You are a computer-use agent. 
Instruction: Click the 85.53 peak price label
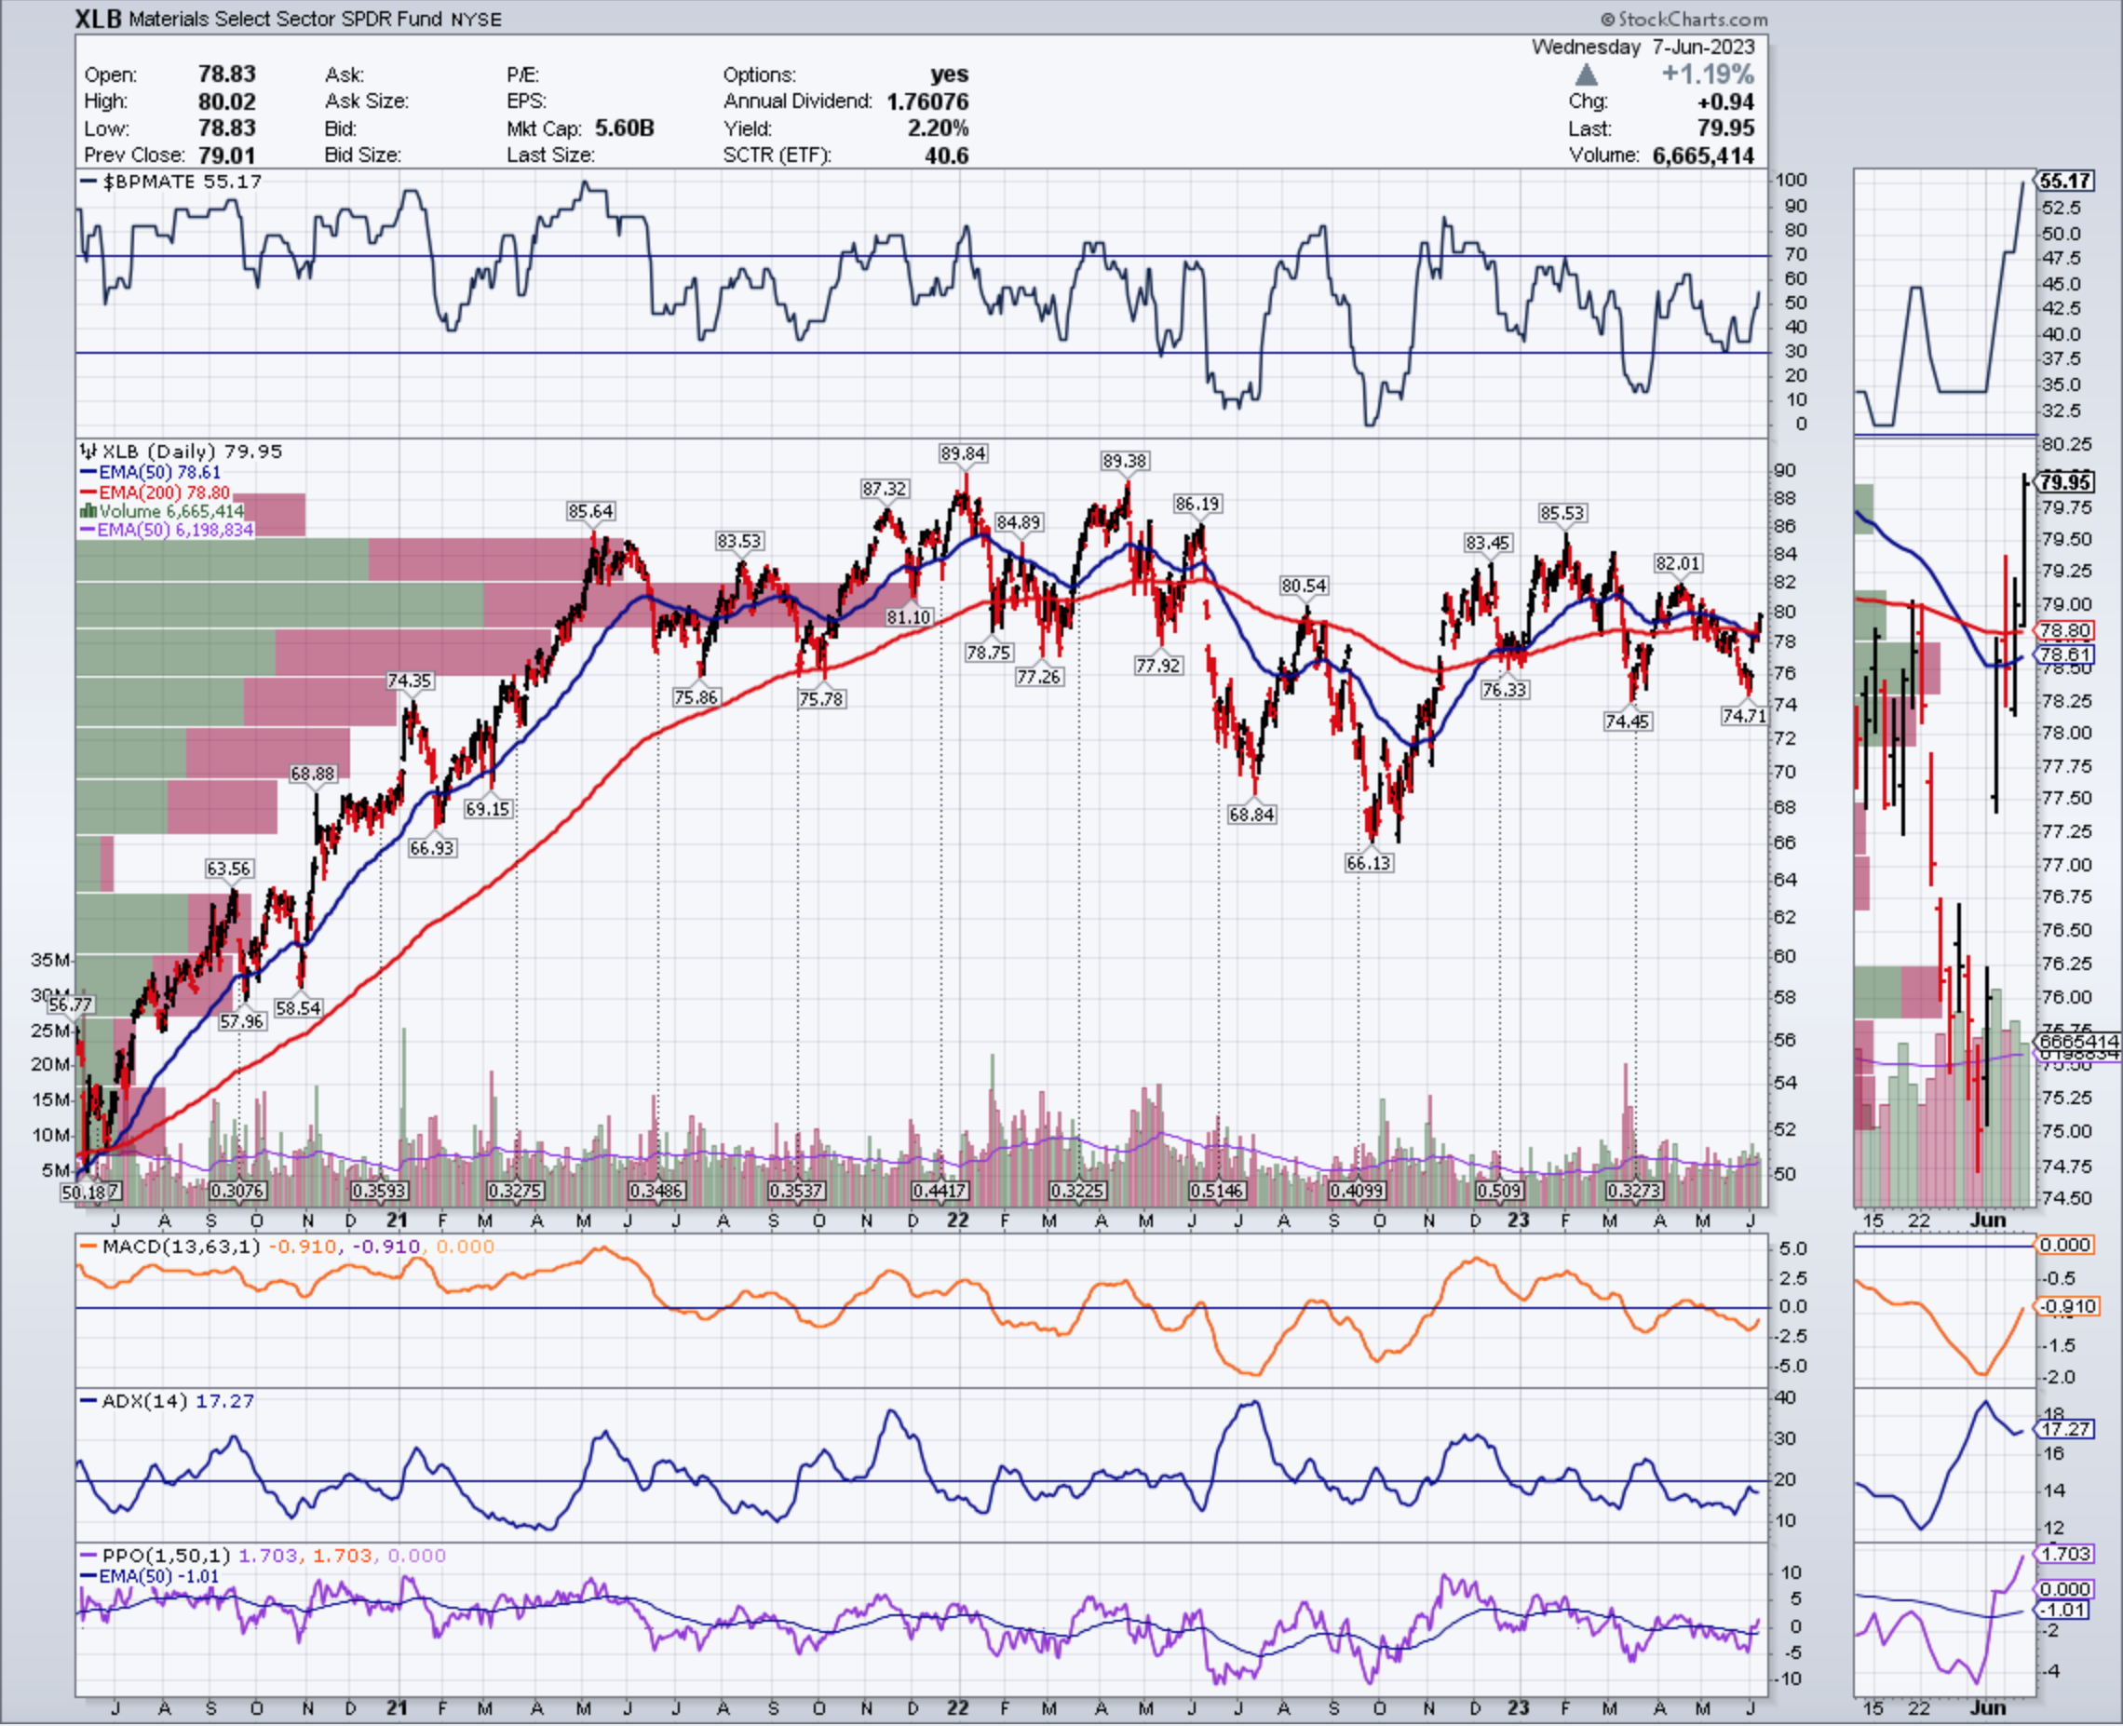pos(1562,512)
